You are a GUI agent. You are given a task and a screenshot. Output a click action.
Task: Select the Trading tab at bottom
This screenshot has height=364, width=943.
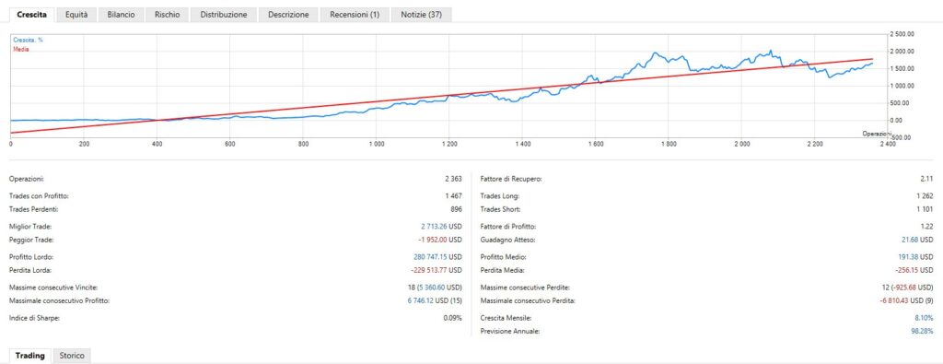point(30,356)
